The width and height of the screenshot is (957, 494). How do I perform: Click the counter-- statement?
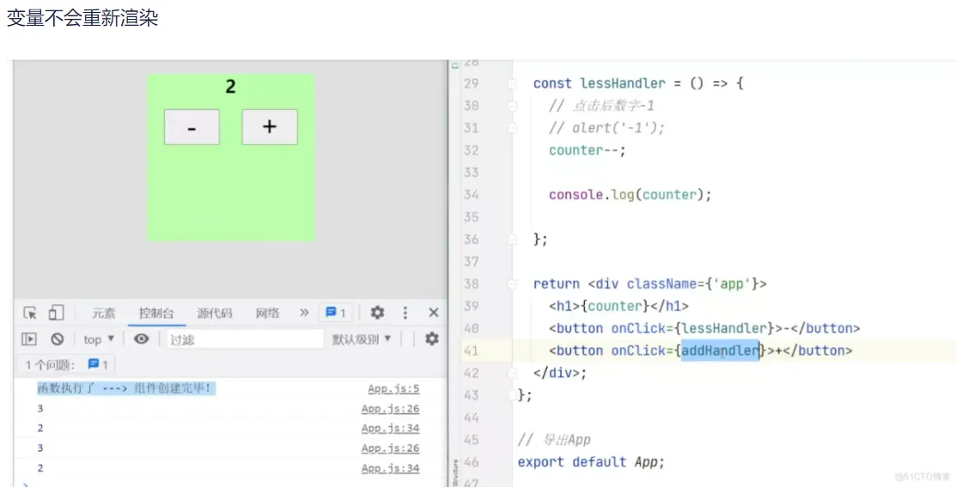coord(587,150)
